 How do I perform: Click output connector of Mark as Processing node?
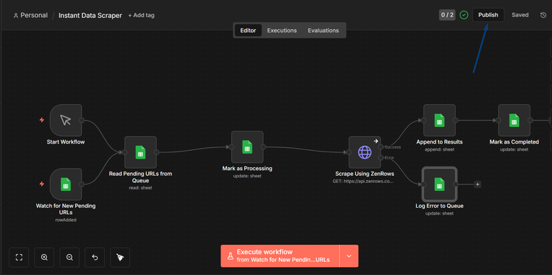[x=263, y=147]
